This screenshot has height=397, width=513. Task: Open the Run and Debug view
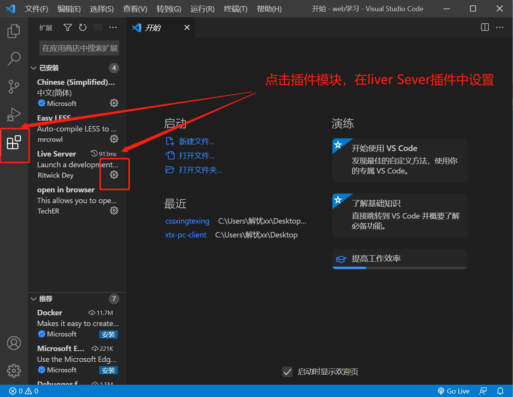14,115
